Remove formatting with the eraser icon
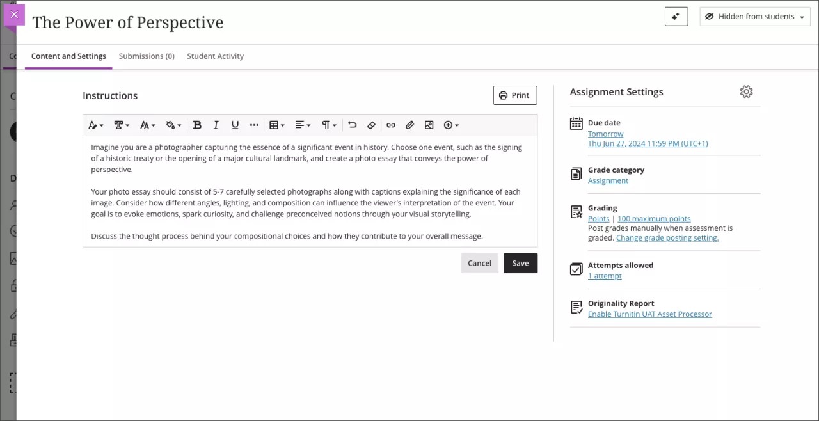The width and height of the screenshot is (819, 421). 371,125
